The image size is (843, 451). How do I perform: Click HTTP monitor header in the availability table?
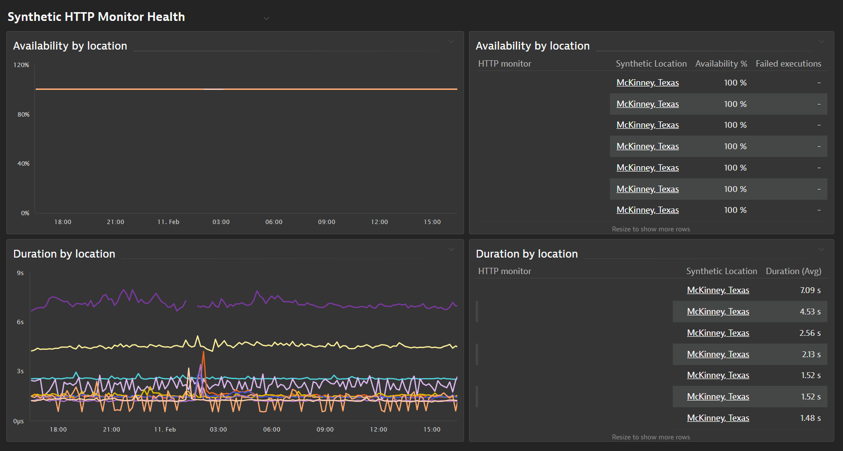click(505, 64)
